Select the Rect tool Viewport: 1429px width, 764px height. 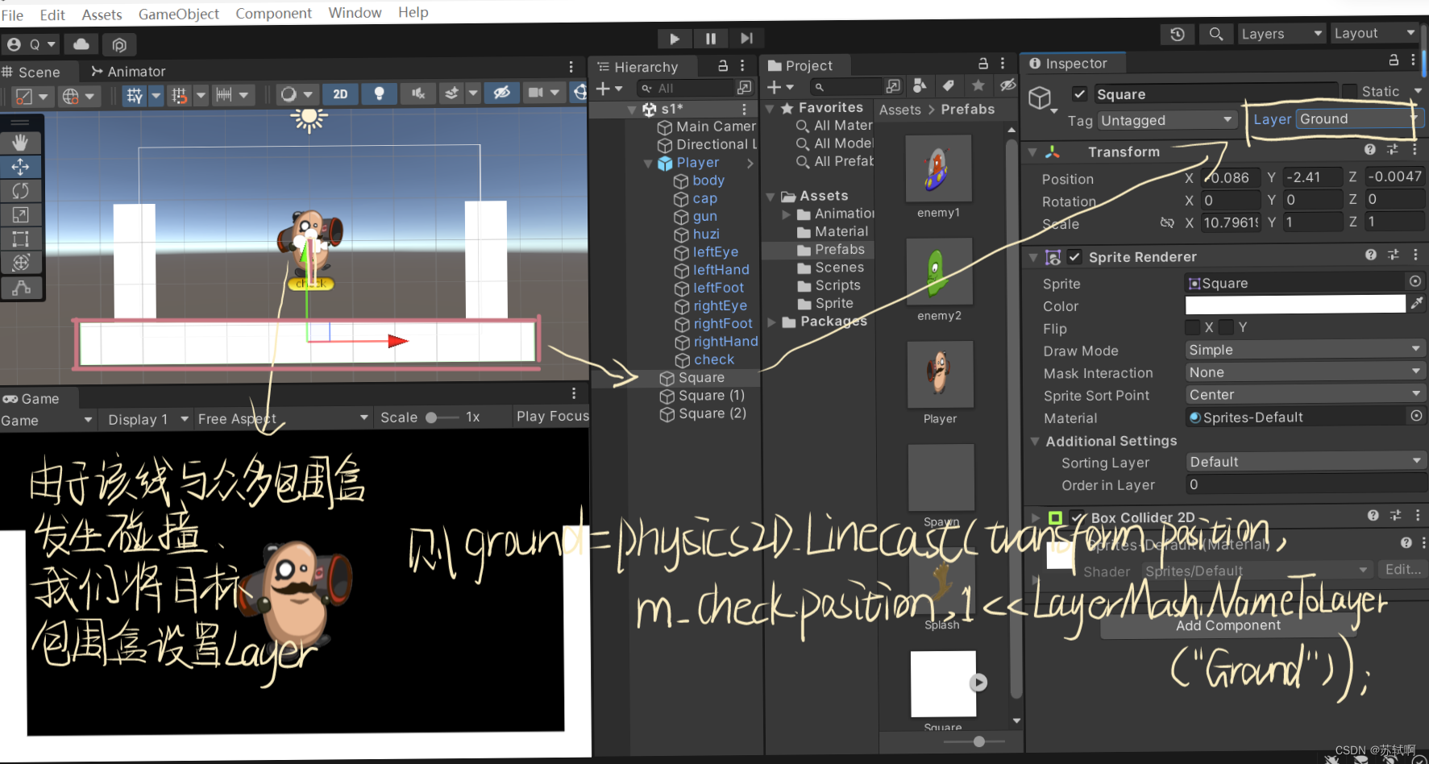20,239
